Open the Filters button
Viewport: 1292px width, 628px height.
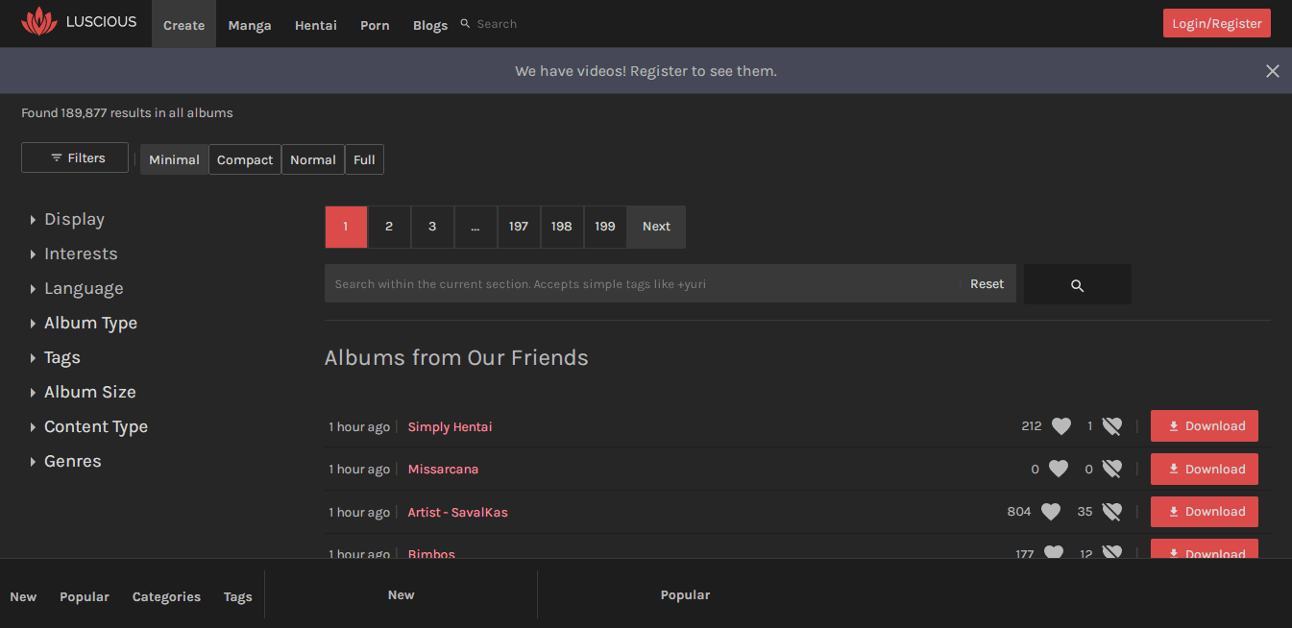tap(75, 157)
